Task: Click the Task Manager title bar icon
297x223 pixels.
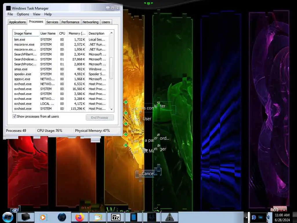Action: click(8, 8)
